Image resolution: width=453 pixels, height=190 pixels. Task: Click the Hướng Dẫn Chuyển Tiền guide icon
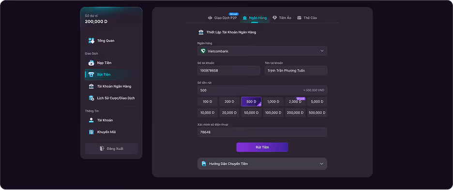point(204,164)
